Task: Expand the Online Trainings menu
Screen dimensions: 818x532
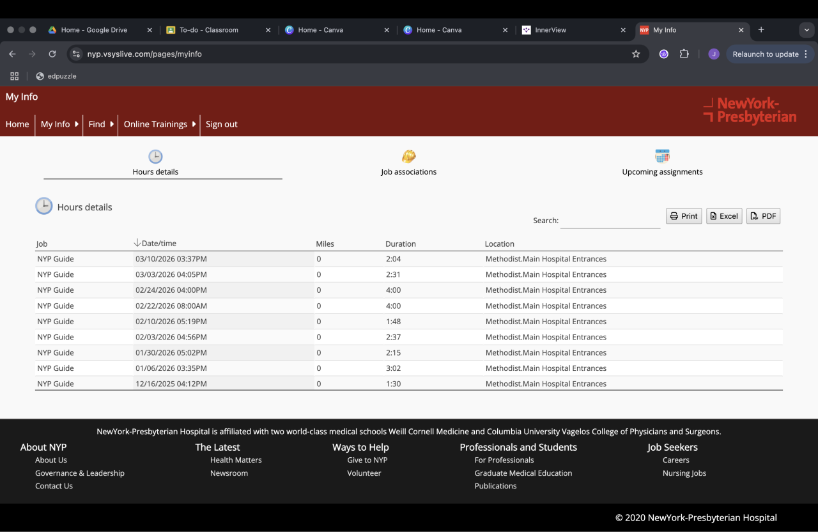Action: click(x=159, y=124)
